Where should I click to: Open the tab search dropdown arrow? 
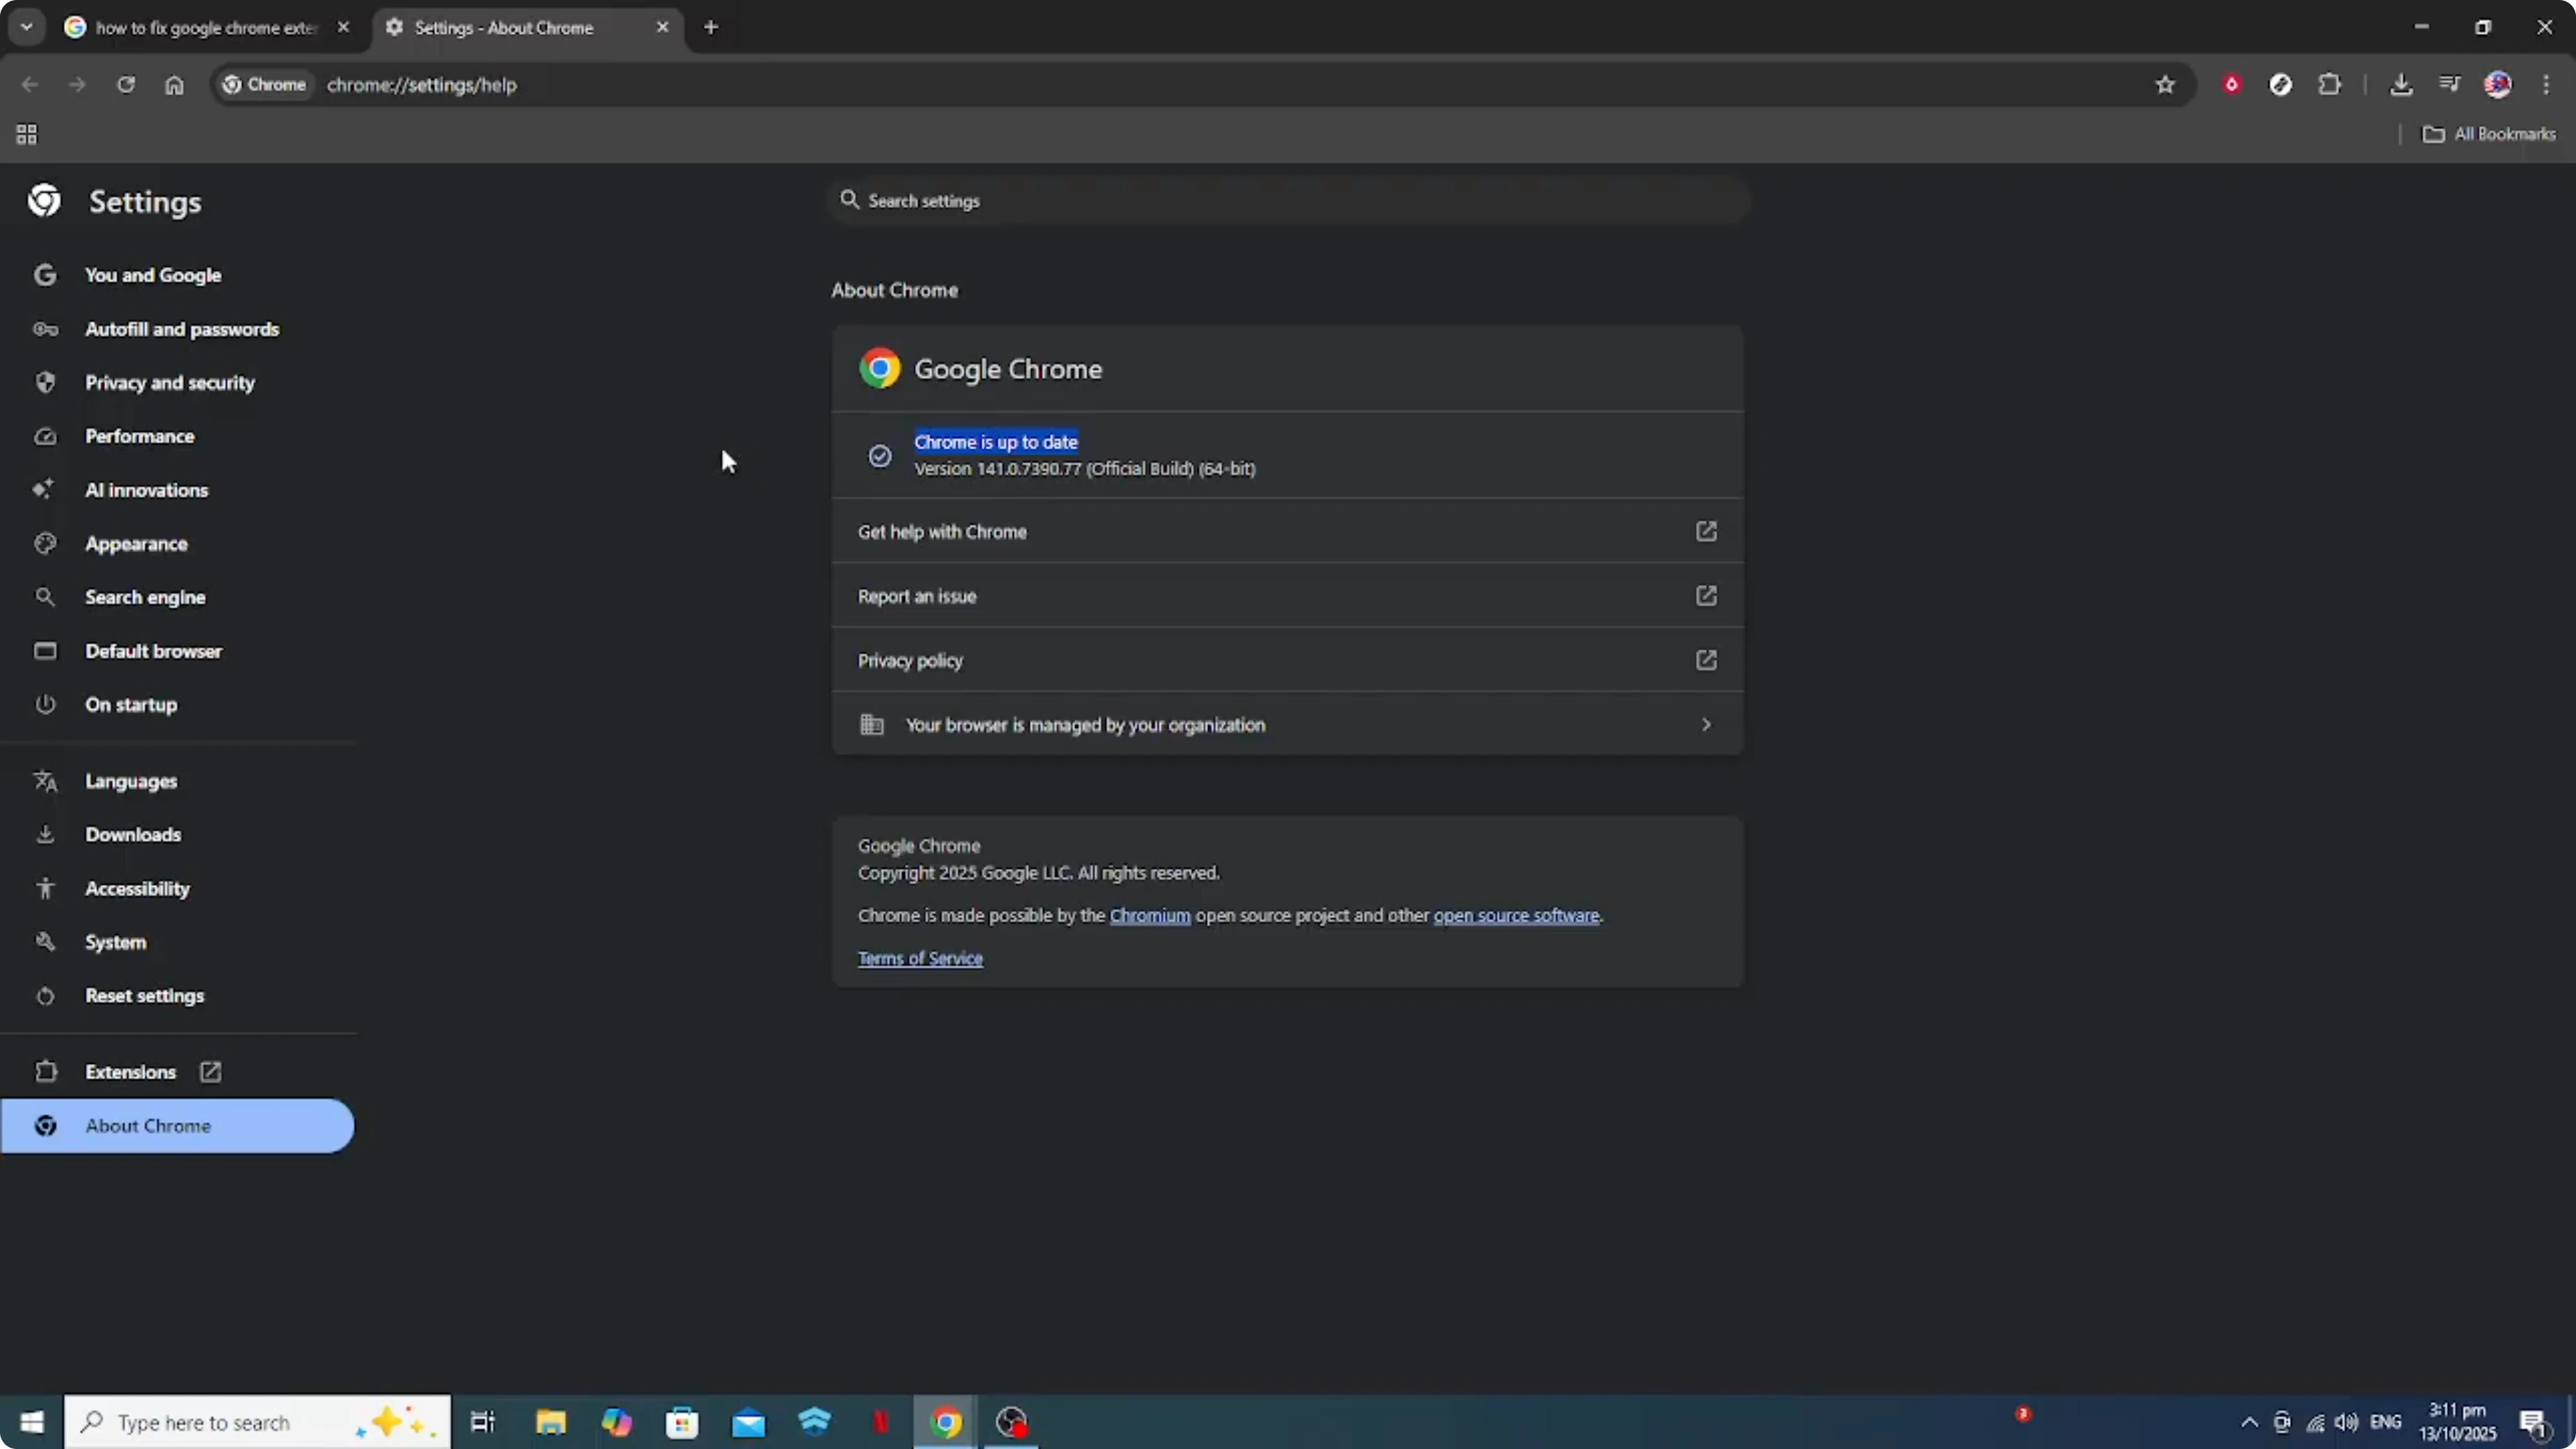(x=27, y=27)
